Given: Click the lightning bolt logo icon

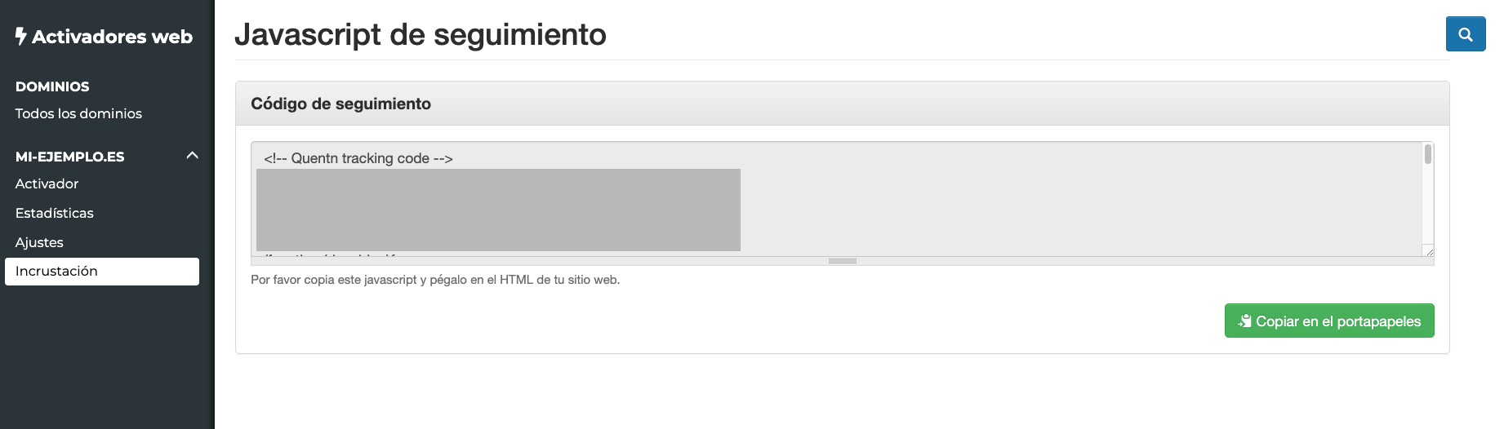Looking at the screenshot, I should [x=21, y=36].
